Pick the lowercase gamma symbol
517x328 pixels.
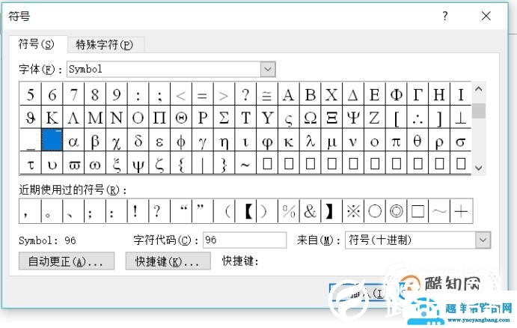203,141
